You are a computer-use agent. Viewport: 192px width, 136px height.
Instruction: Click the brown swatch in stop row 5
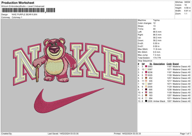tap(146, 78)
